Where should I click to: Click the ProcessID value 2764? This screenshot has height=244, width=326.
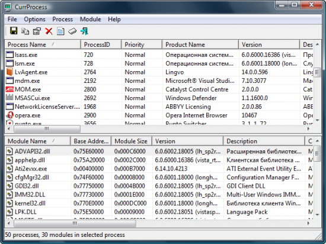[90, 72]
